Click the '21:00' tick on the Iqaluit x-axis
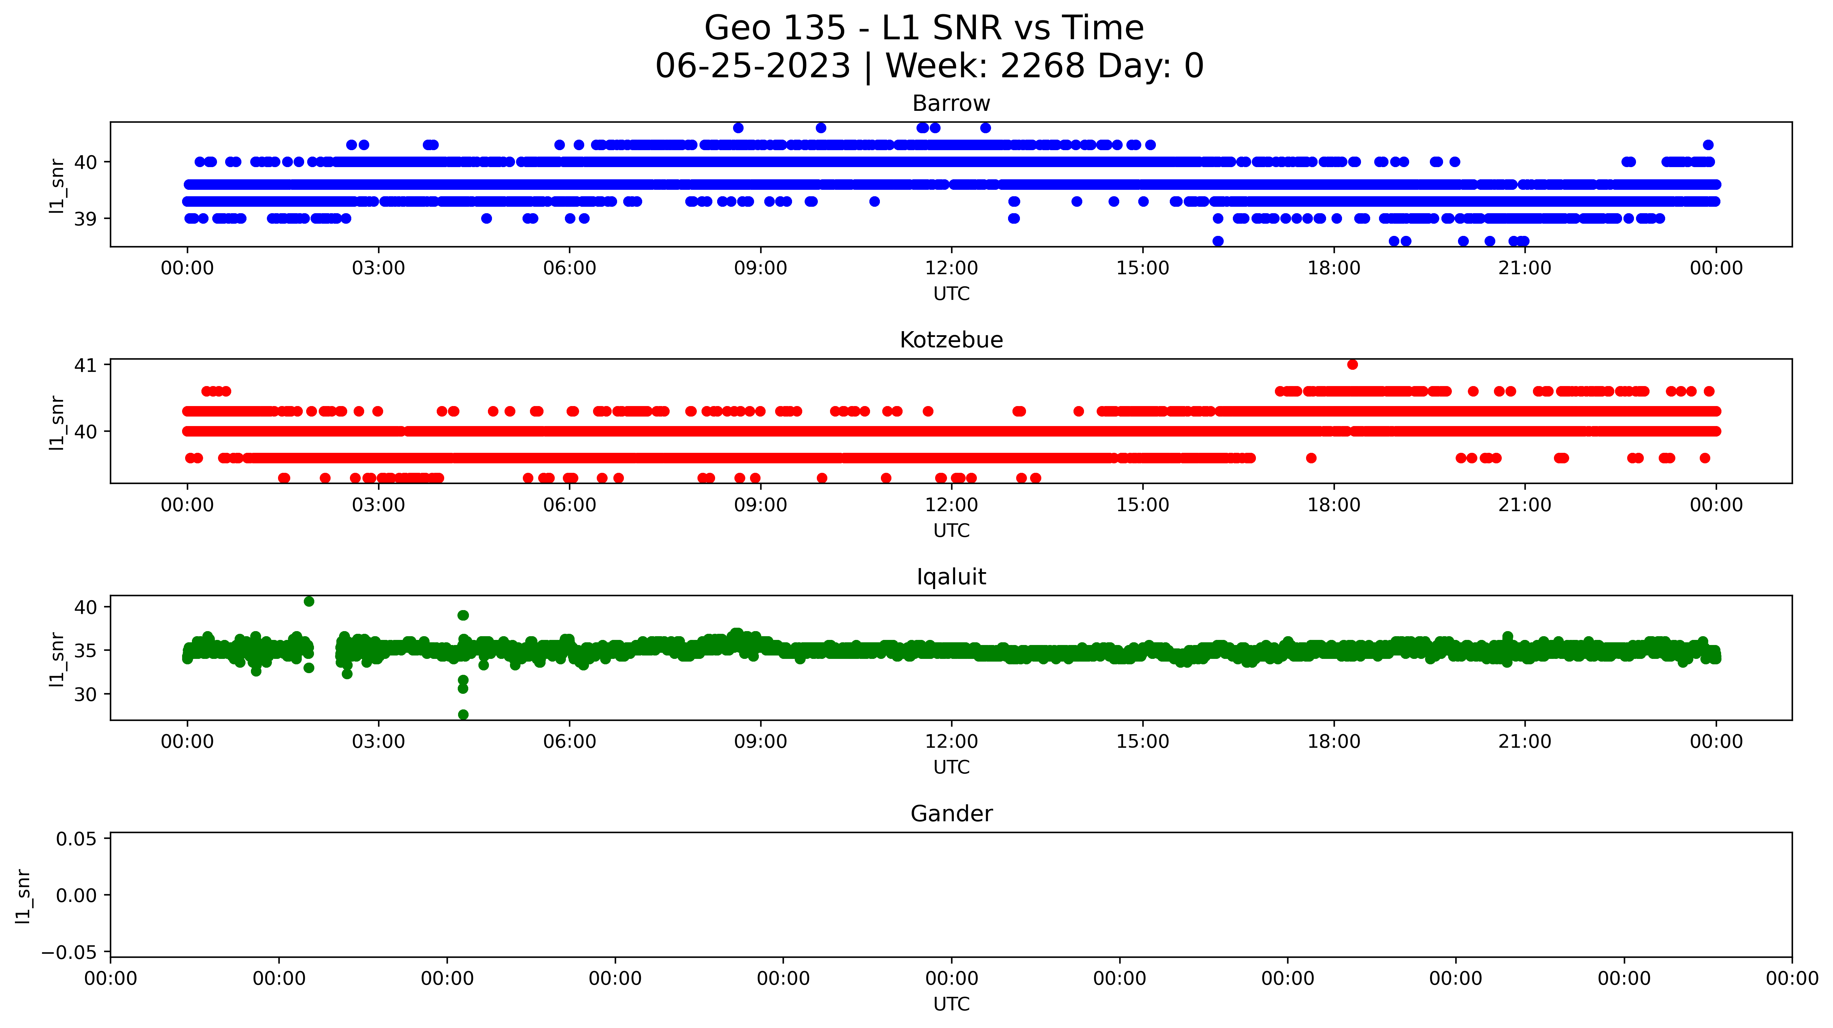 click(1525, 742)
